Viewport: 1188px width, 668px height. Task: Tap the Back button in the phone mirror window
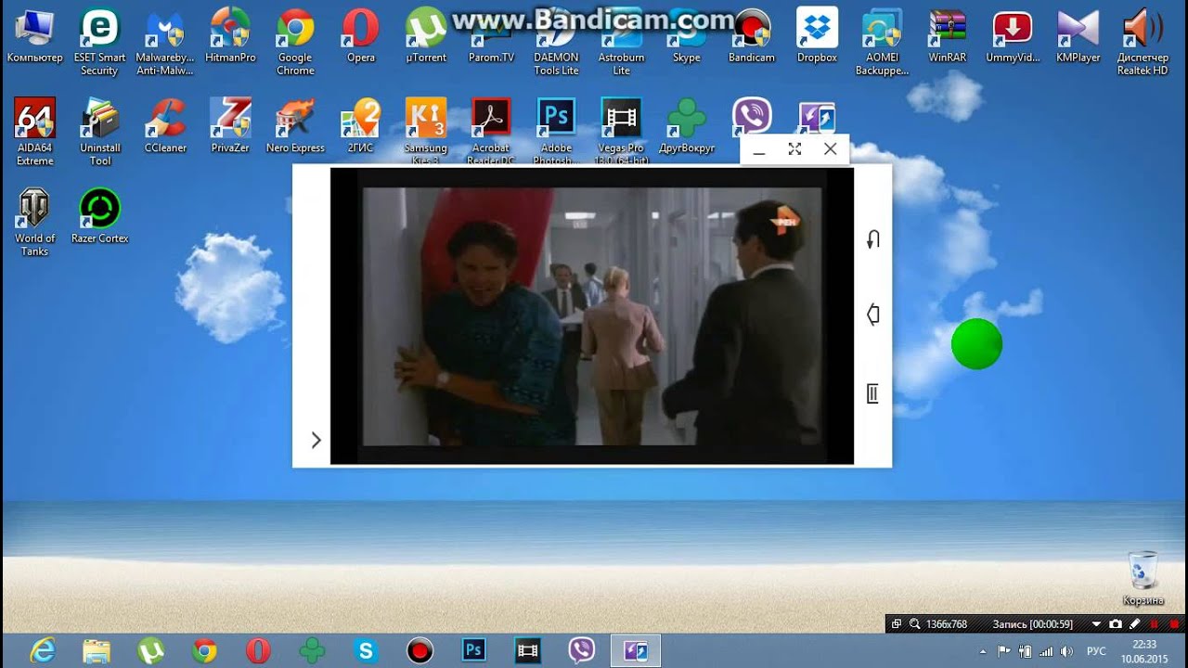(x=872, y=239)
